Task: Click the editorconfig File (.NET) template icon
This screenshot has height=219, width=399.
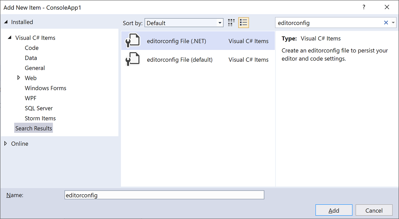Action: pyautogui.click(x=132, y=41)
